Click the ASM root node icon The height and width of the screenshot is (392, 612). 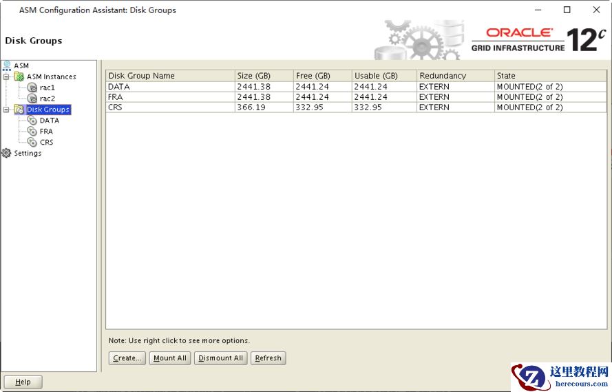[7, 65]
